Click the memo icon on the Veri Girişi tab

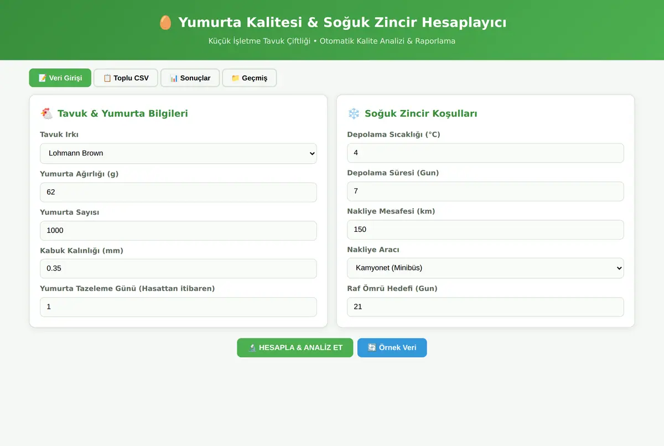pyautogui.click(x=42, y=78)
